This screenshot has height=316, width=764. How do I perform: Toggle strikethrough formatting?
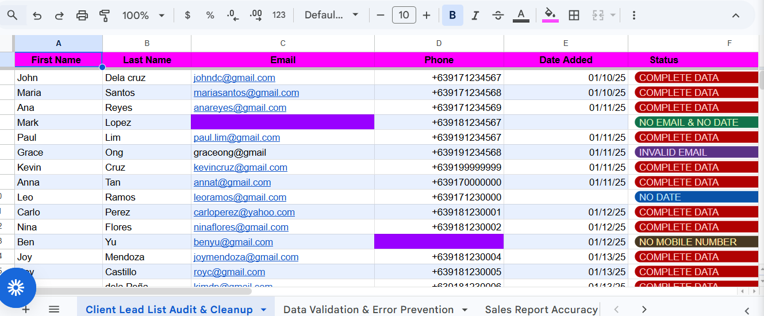point(498,16)
